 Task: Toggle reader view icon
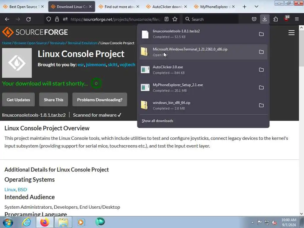(167, 19)
